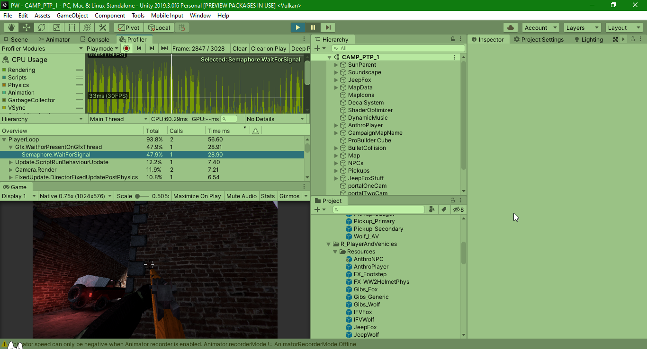Open Inspector panel options menu
647x349 pixels.
[x=641, y=39]
